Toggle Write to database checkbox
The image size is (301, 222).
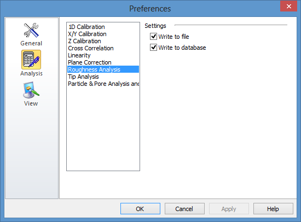(x=153, y=48)
